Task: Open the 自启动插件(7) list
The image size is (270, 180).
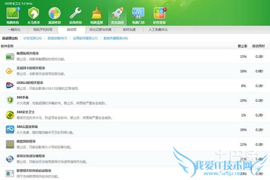Action: [x=57, y=38]
